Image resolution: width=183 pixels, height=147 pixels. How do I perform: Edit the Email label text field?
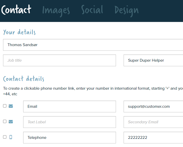pos(69,106)
